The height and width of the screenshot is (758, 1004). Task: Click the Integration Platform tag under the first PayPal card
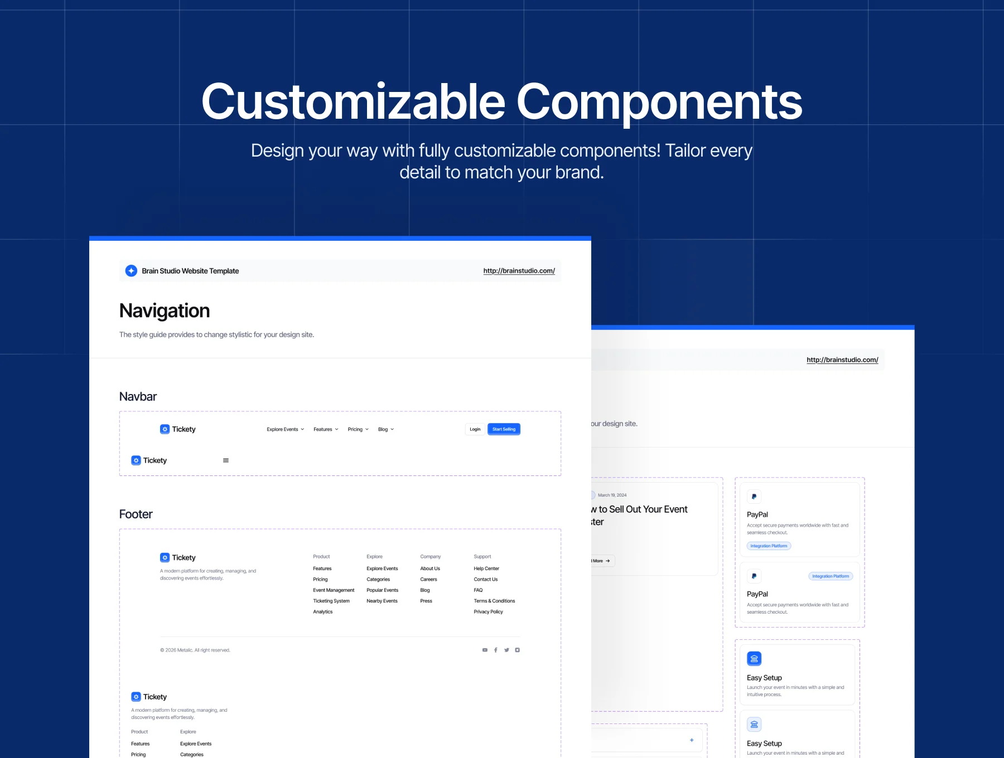[x=769, y=546]
